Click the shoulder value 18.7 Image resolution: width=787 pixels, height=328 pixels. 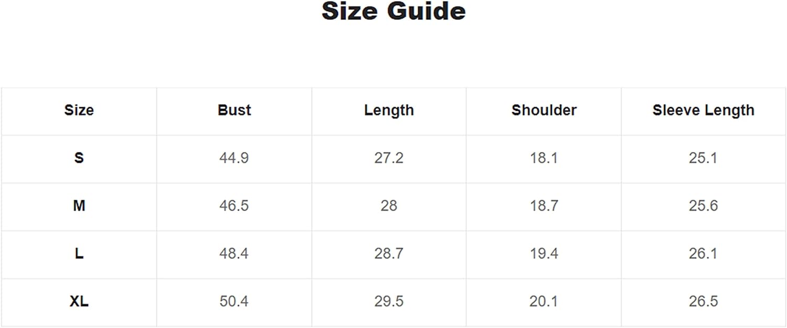click(x=544, y=205)
